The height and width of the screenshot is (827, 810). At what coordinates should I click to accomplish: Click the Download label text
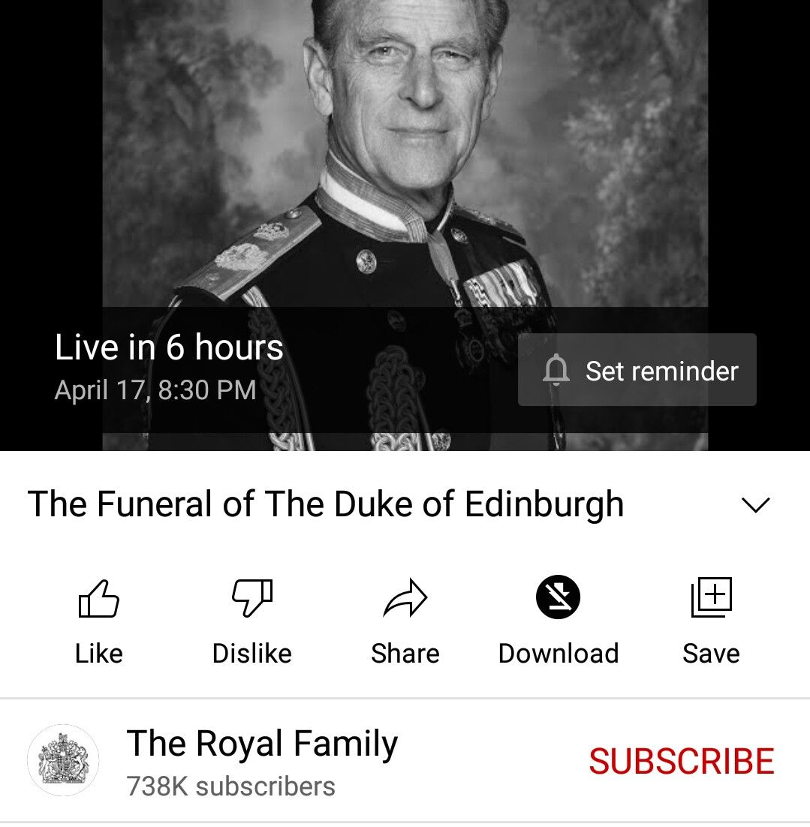click(x=559, y=654)
